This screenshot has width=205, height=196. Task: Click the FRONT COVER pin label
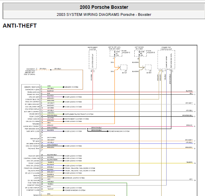pyautogui.click(x=34, y=163)
